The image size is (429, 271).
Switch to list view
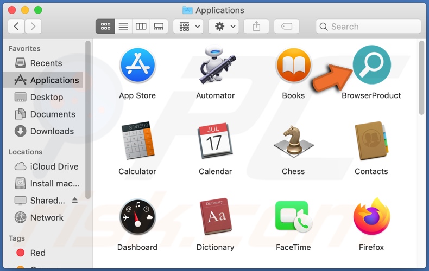123,27
